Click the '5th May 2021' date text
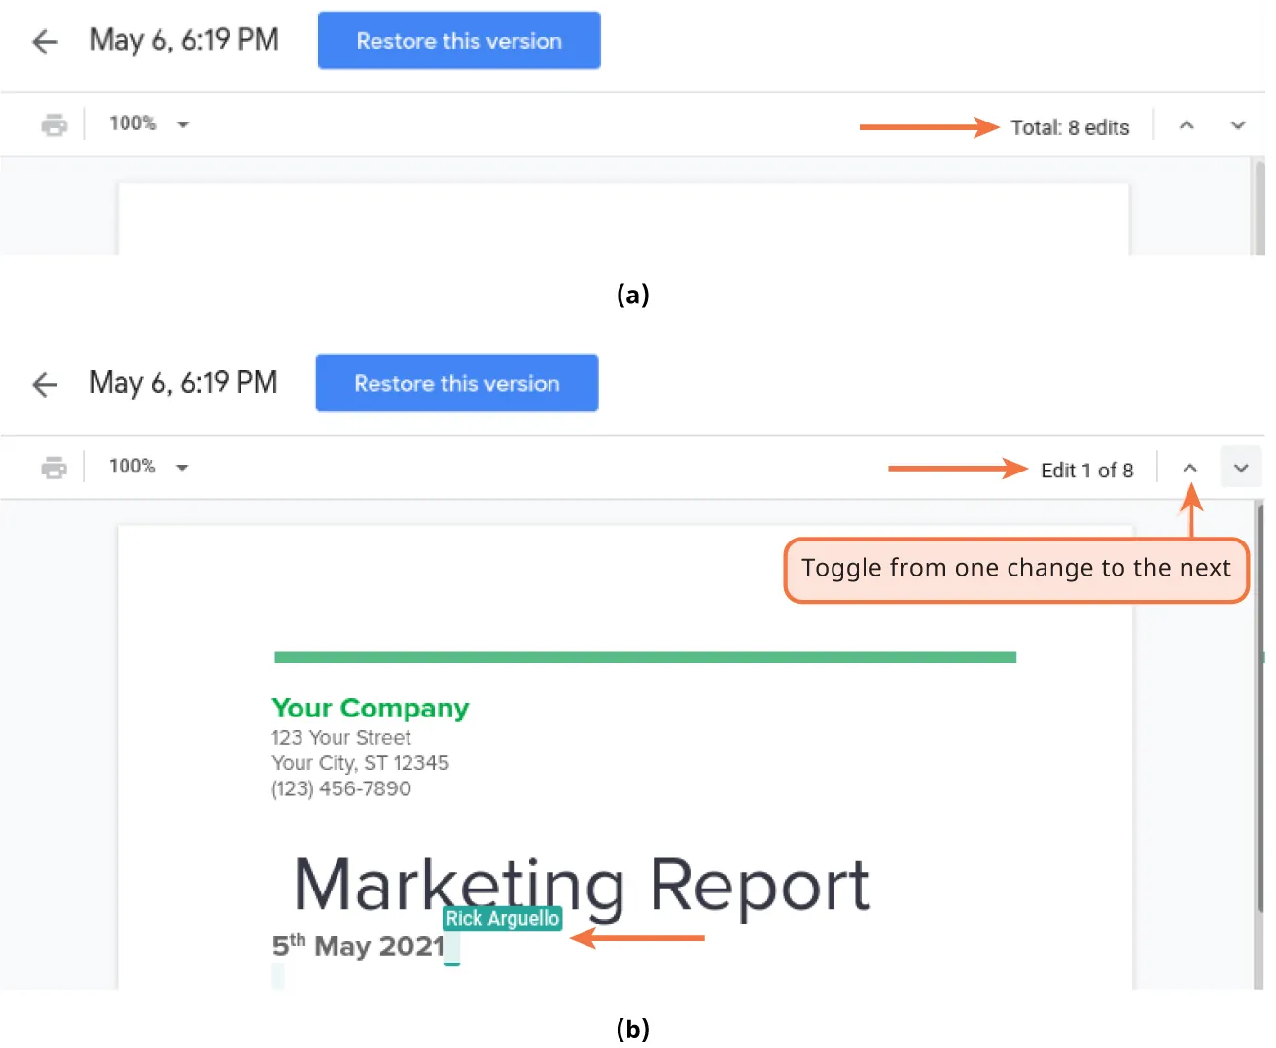The height and width of the screenshot is (1048, 1276). (x=358, y=946)
